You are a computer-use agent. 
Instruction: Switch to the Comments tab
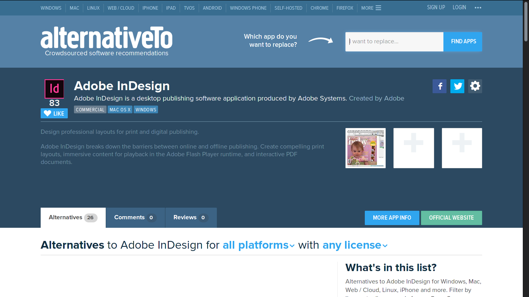point(136,218)
